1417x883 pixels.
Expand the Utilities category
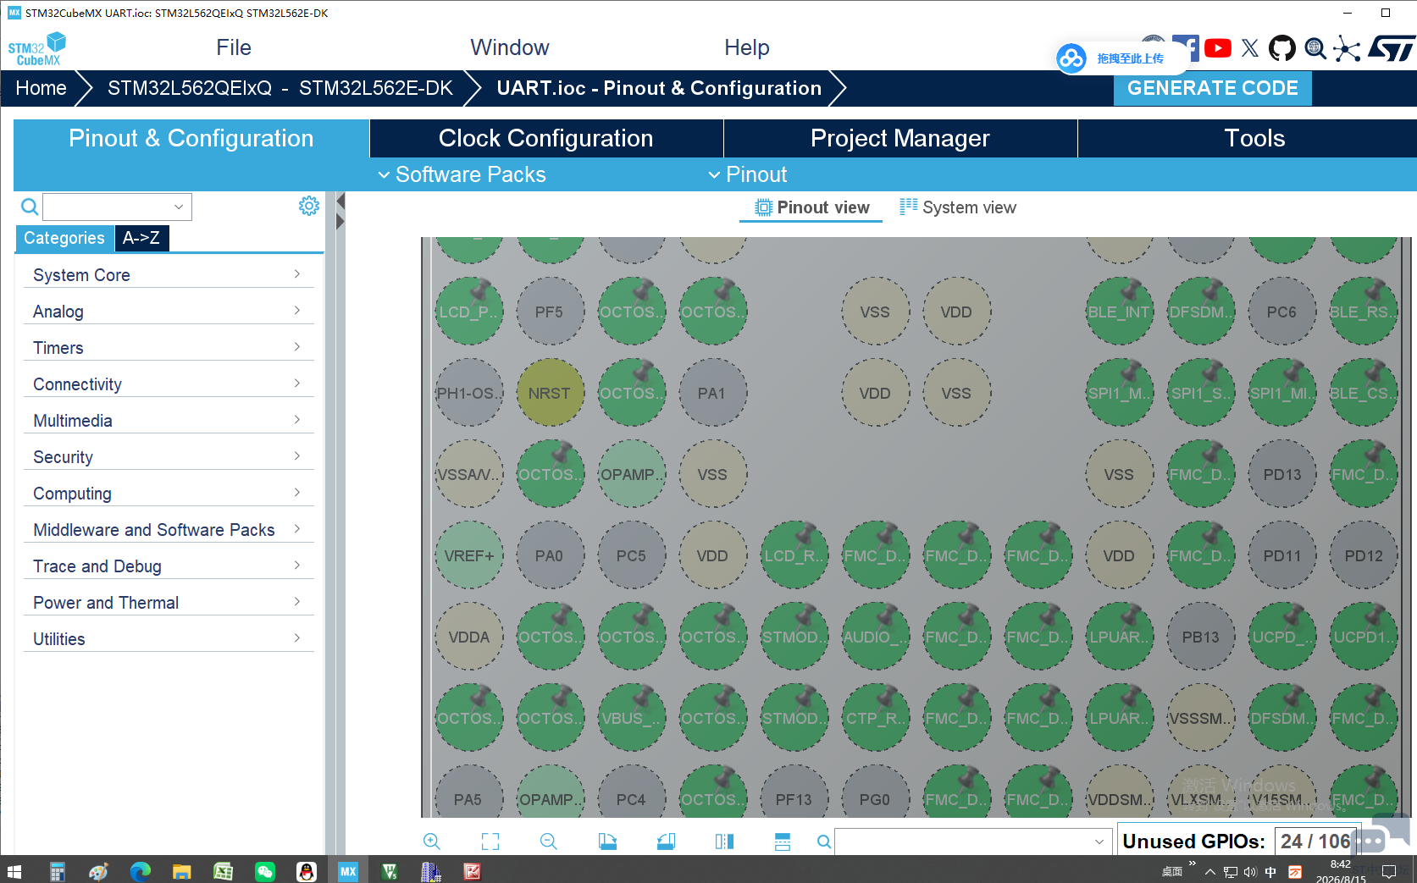[x=169, y=639]
